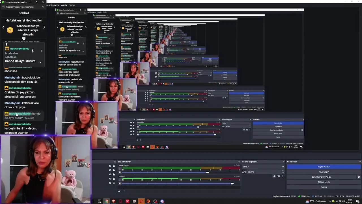Collapse leaderboard via handle below it

tap(24, 39)
